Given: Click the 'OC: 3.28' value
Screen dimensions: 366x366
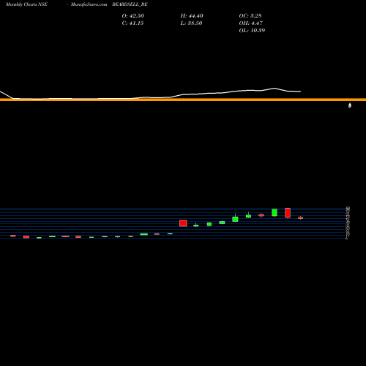Looking at the screenshot, I should point(250,16).
